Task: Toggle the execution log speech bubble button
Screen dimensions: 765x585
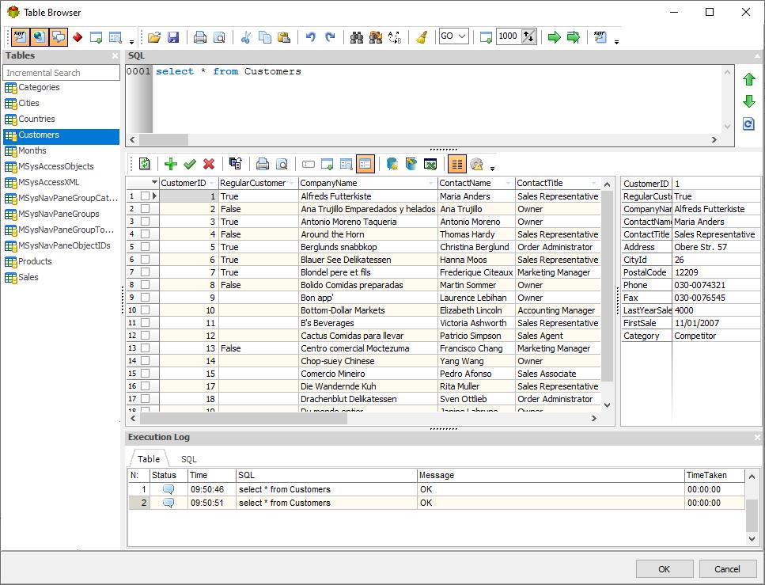Action: coord(59,37)
